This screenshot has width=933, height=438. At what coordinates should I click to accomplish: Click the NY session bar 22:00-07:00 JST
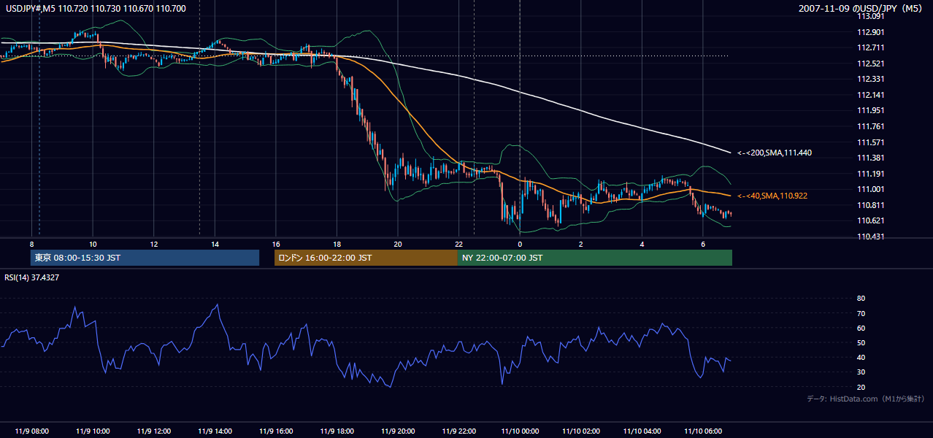pyautogui.click(x=595, y=258)
